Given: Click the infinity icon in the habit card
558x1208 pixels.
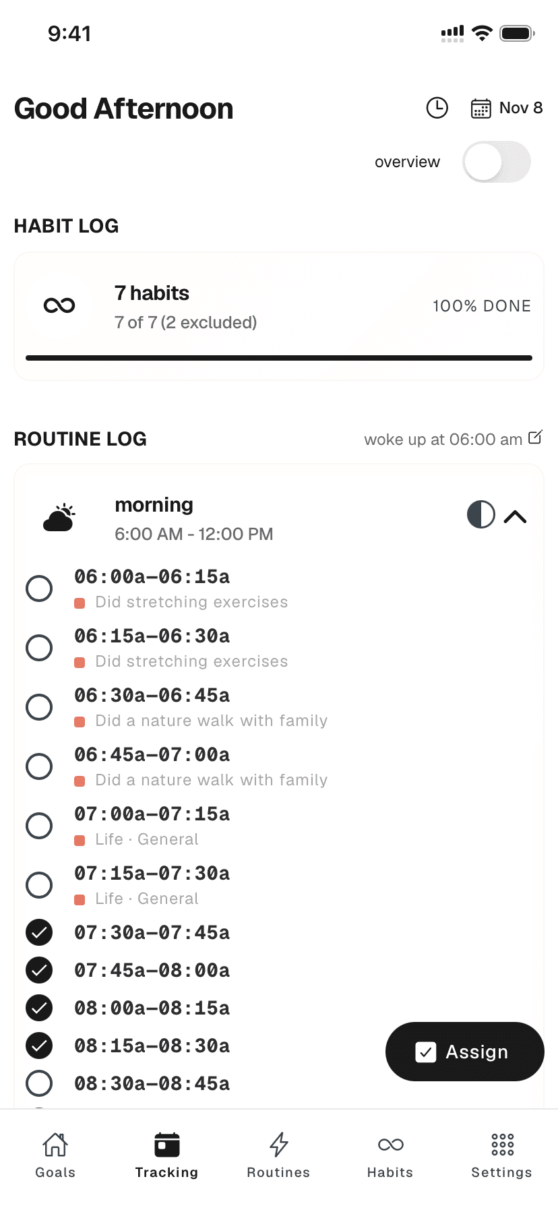Looking at the screenshot, I should tap(59, 305).
